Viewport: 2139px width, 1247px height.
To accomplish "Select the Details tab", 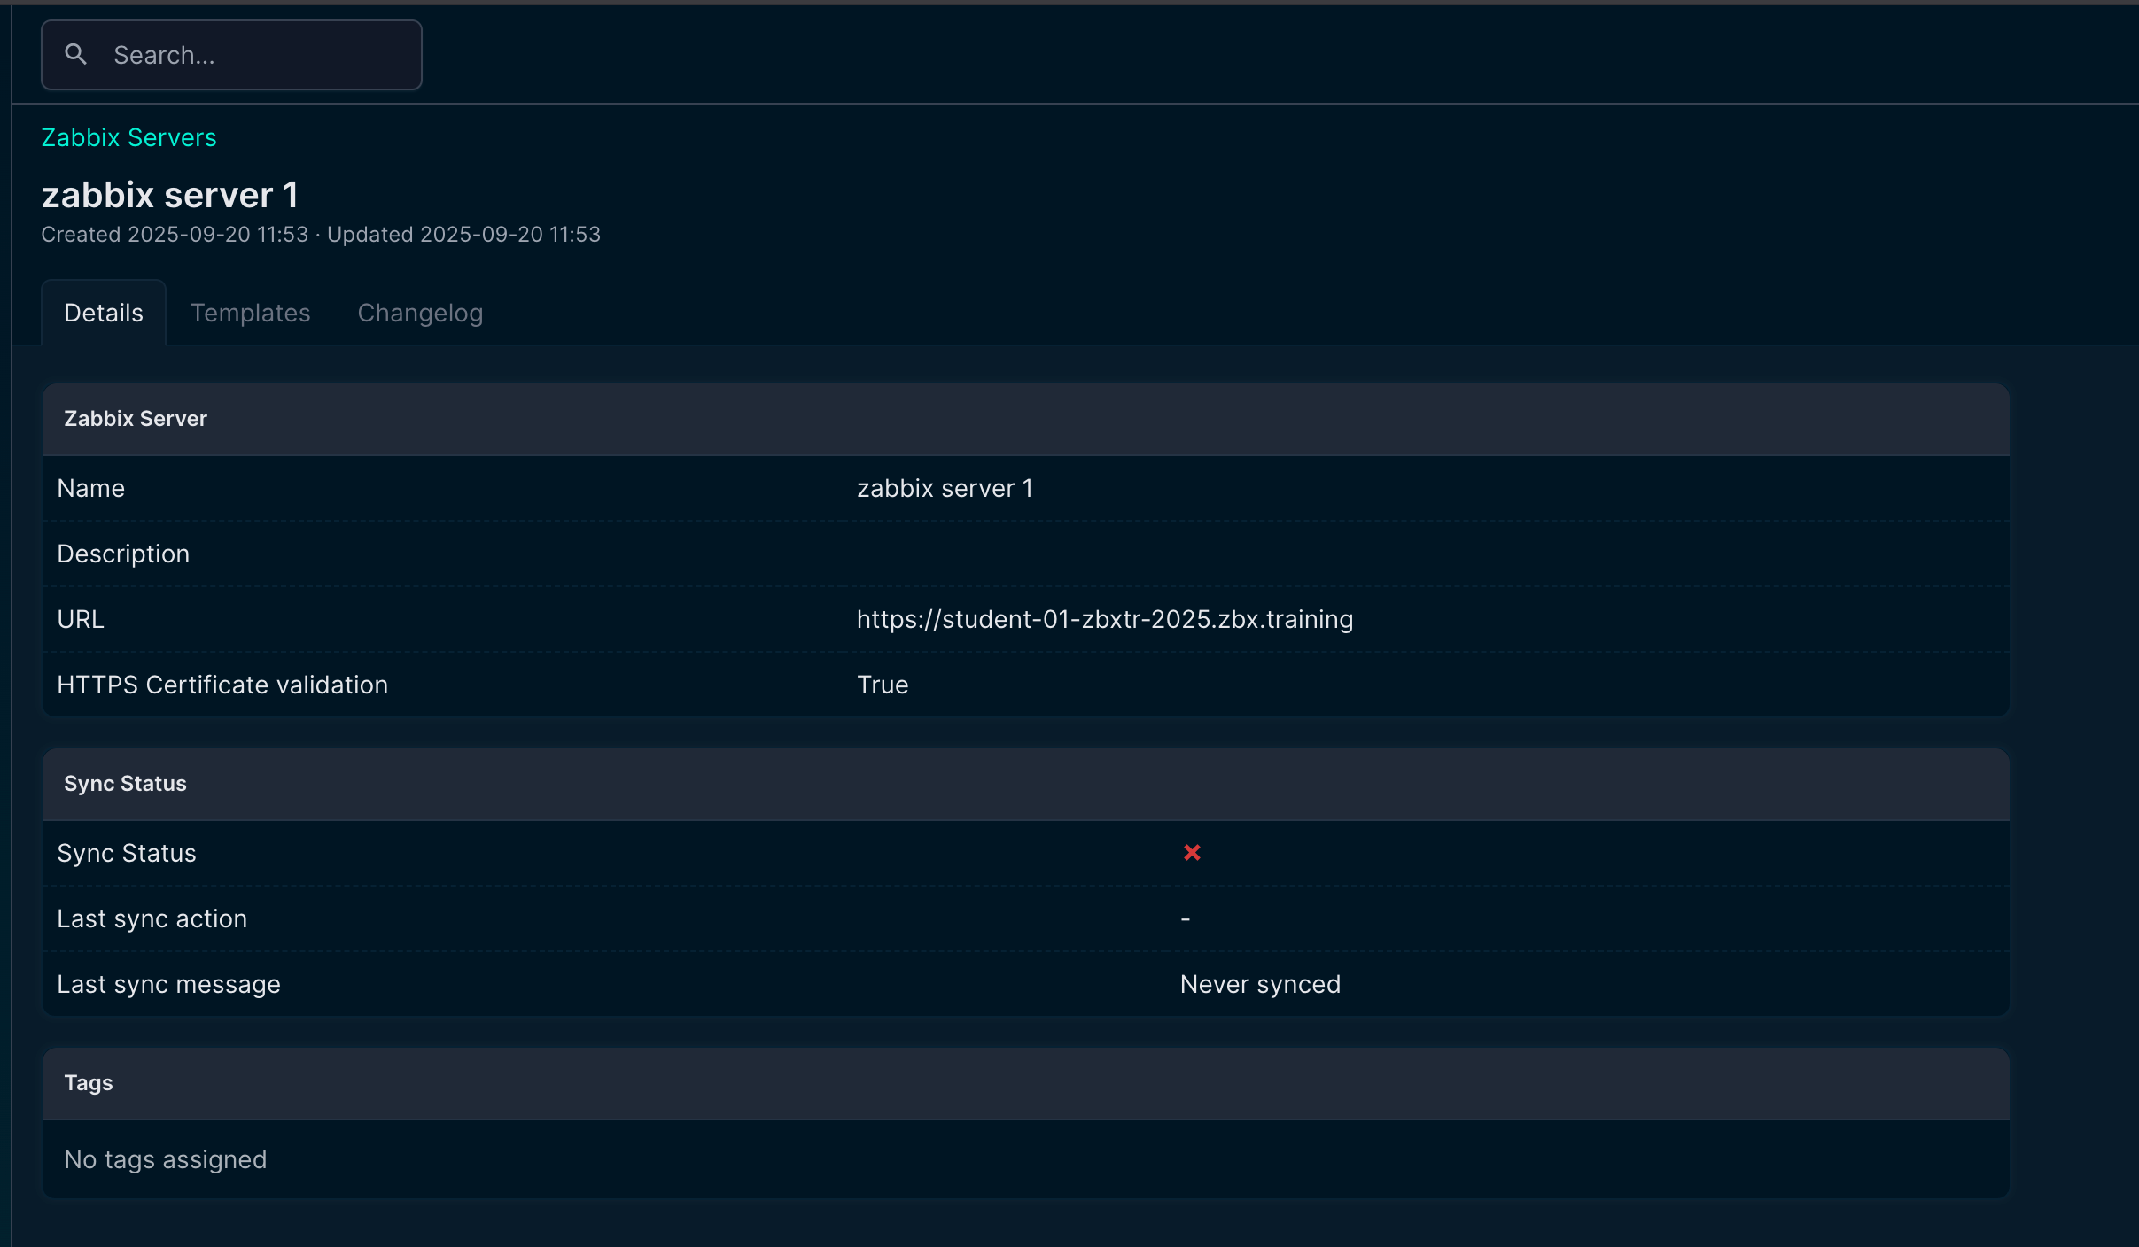I will pyautogui.click(x=104, y=314).
